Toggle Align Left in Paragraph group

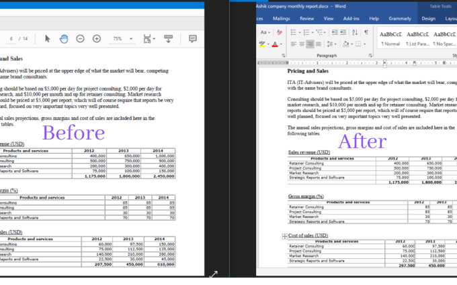pyautogui.click(x=294, y=44)
